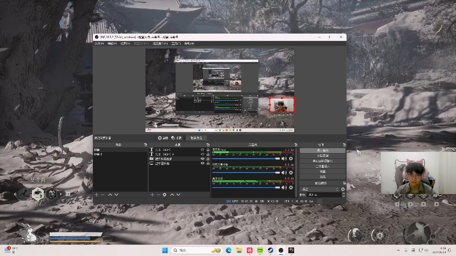Open gear settings of second mixer channel

[x=291, y=173]
